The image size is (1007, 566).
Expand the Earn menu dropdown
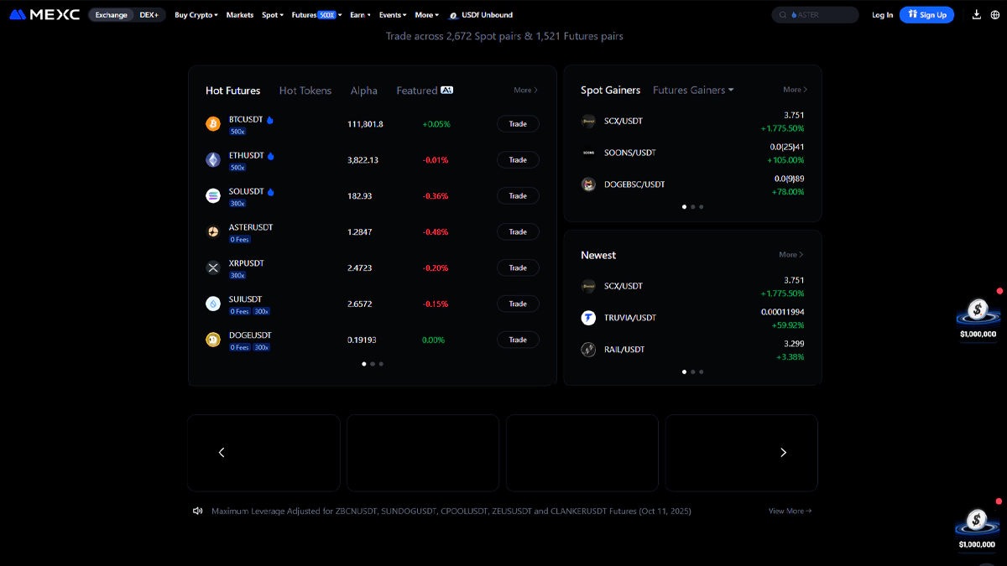[359, 15]
